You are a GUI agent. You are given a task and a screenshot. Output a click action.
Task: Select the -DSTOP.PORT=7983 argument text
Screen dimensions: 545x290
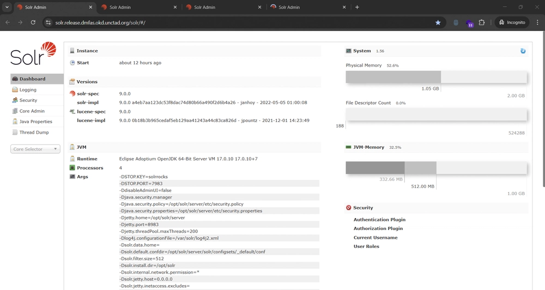tap(142, 184)
